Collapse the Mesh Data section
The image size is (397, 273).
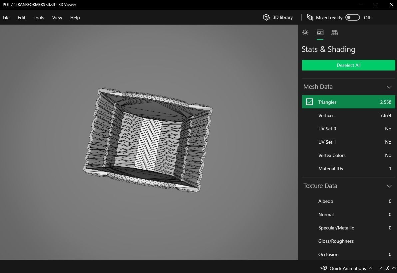pyautogui.click(x=389, y=87)
